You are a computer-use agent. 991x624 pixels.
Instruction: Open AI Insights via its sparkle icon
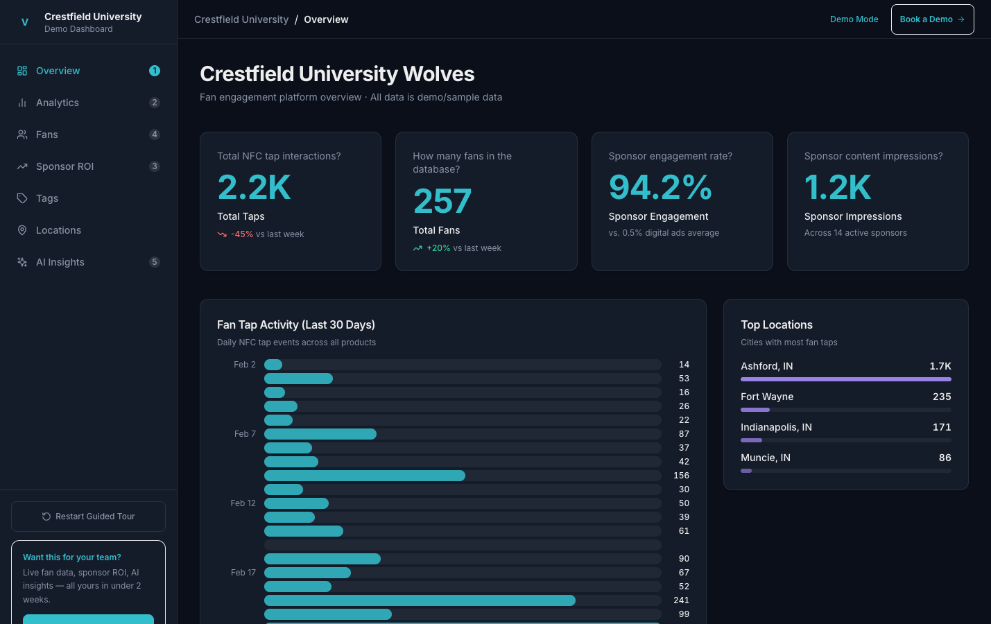(22, 262)
